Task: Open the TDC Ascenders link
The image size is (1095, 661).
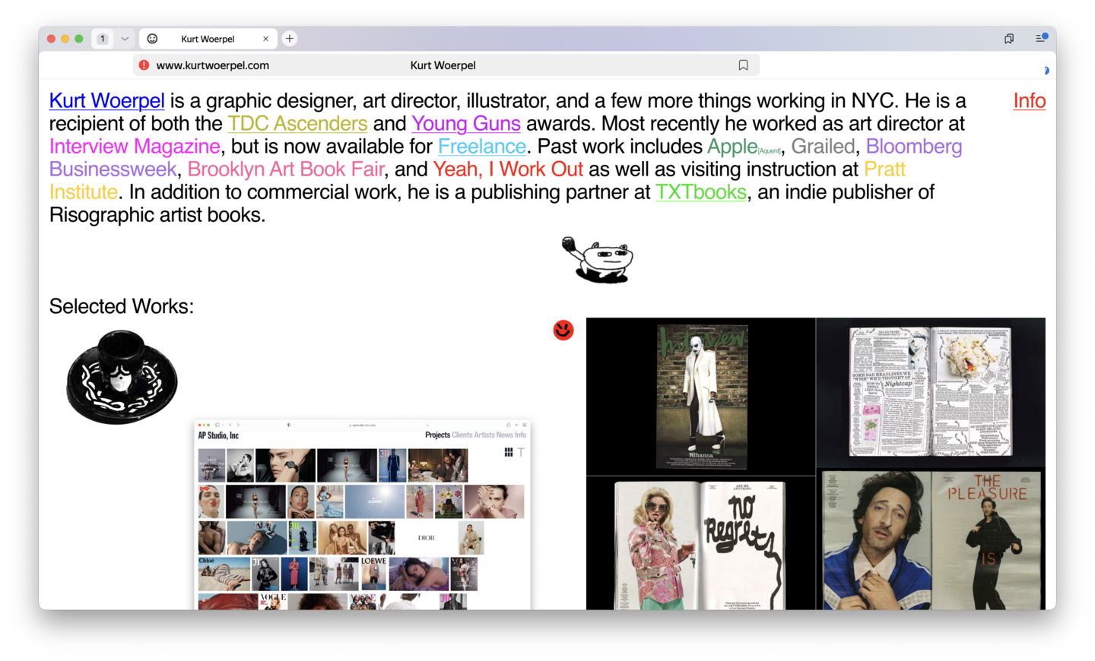Action: coord(297,124)
